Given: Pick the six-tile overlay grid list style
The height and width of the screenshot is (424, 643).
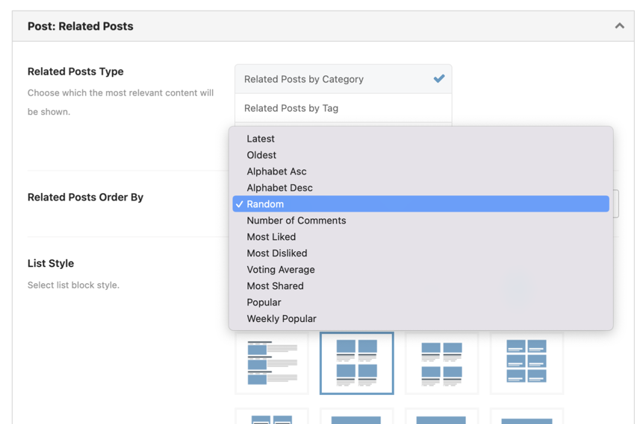Looking at the screenshot, I should 526,363.
